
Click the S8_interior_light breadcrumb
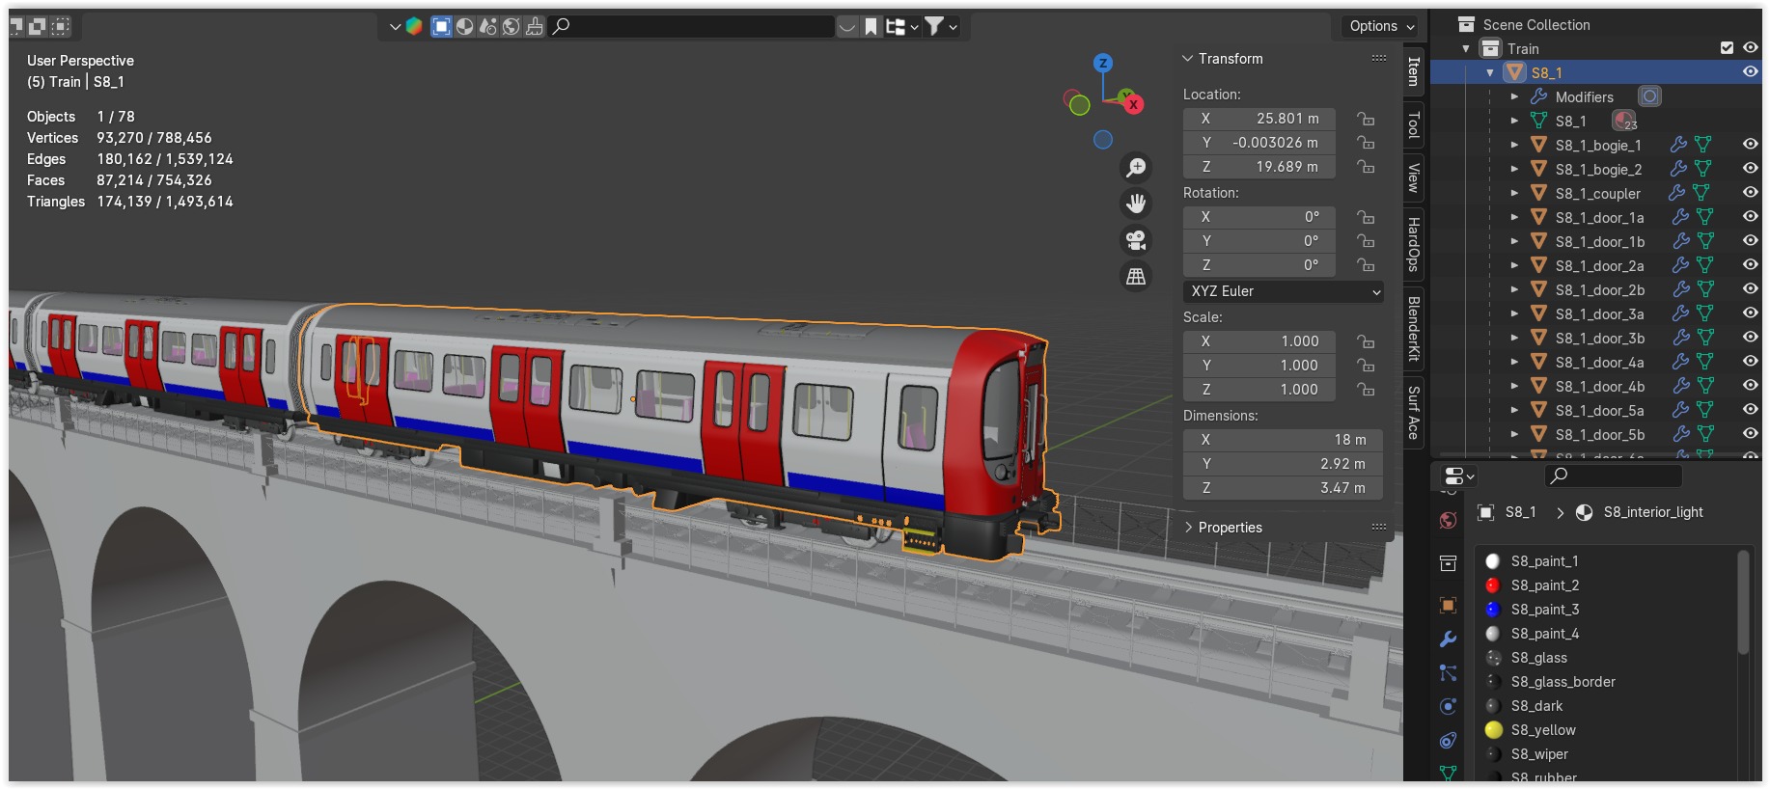coord(1652,512)
